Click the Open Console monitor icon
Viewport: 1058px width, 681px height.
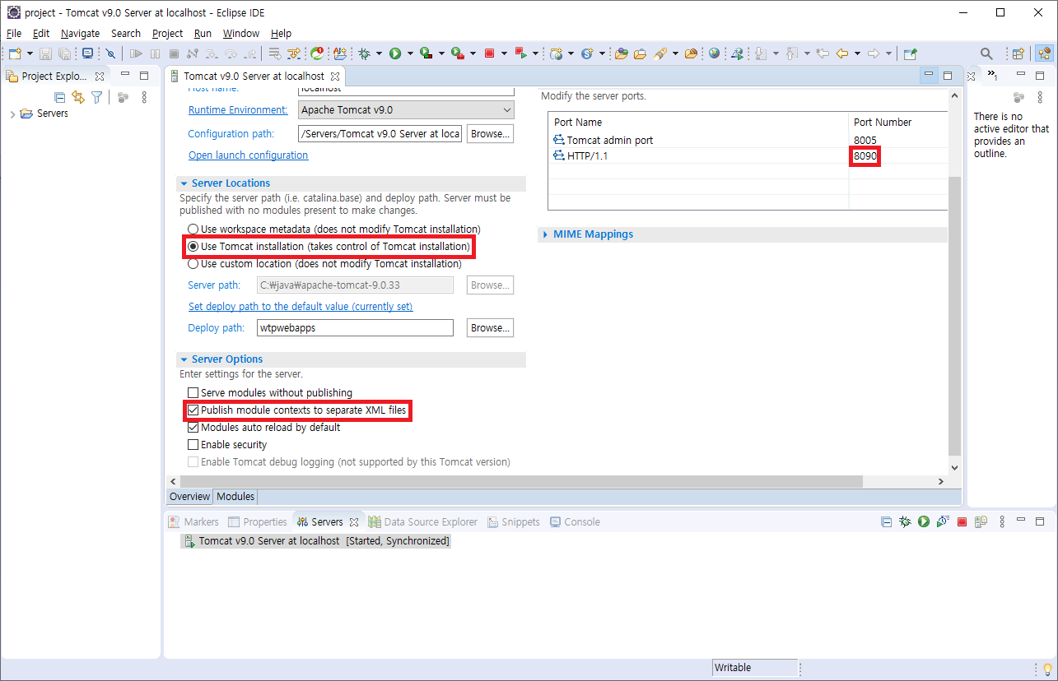click(87, 53)
